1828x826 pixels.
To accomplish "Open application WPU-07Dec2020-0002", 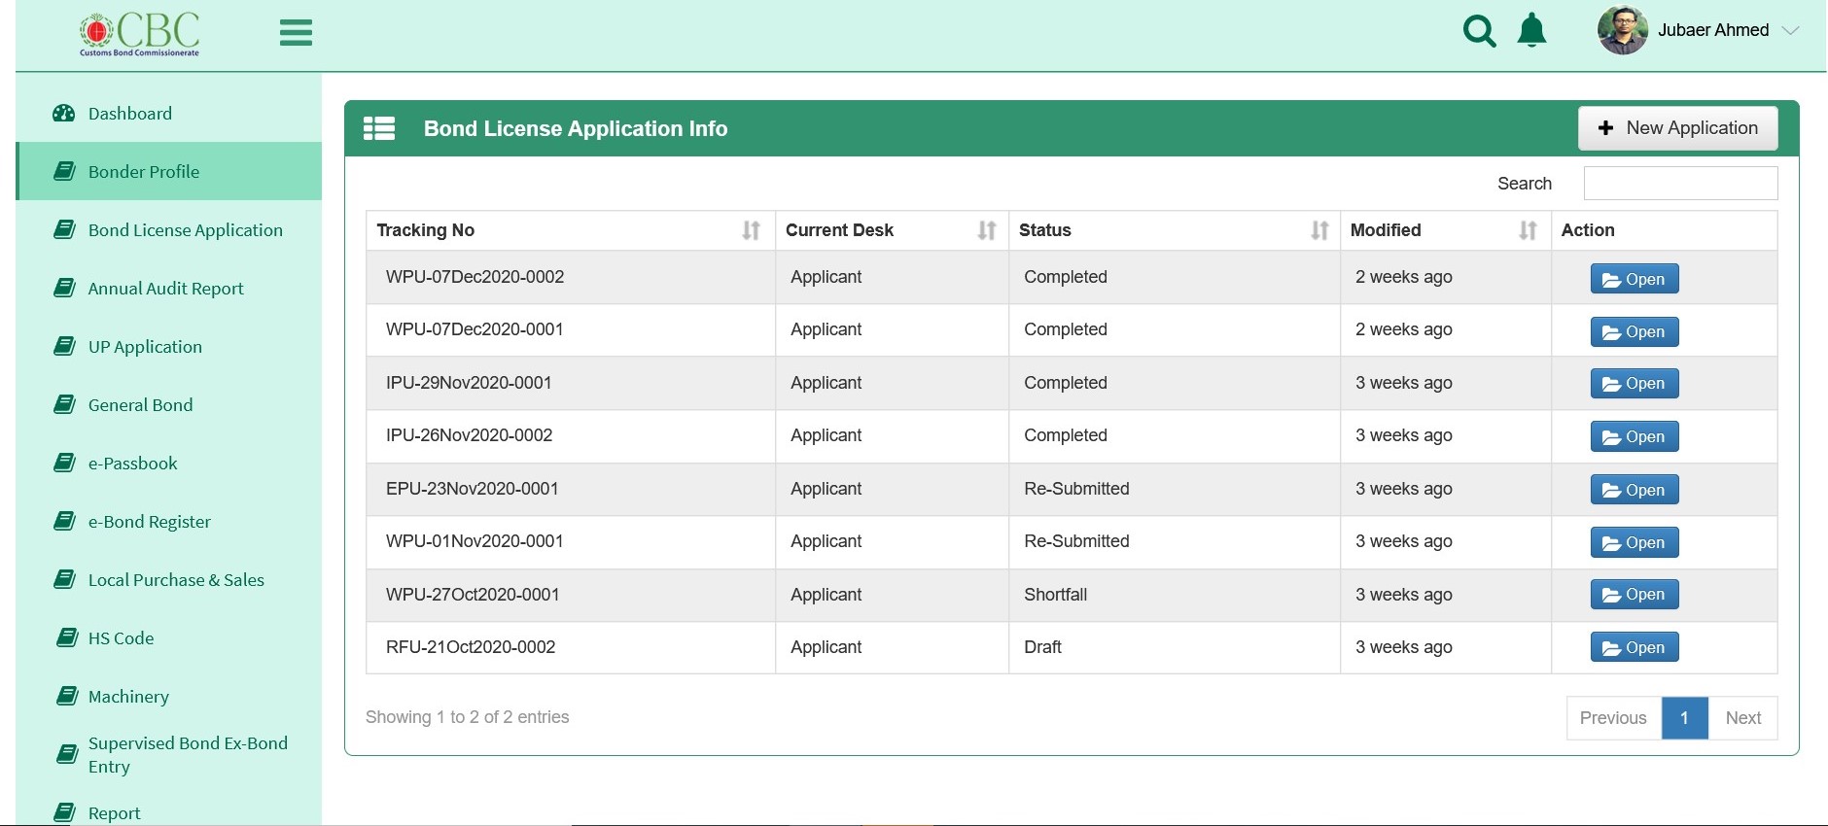I will [x=1635, y=279].
